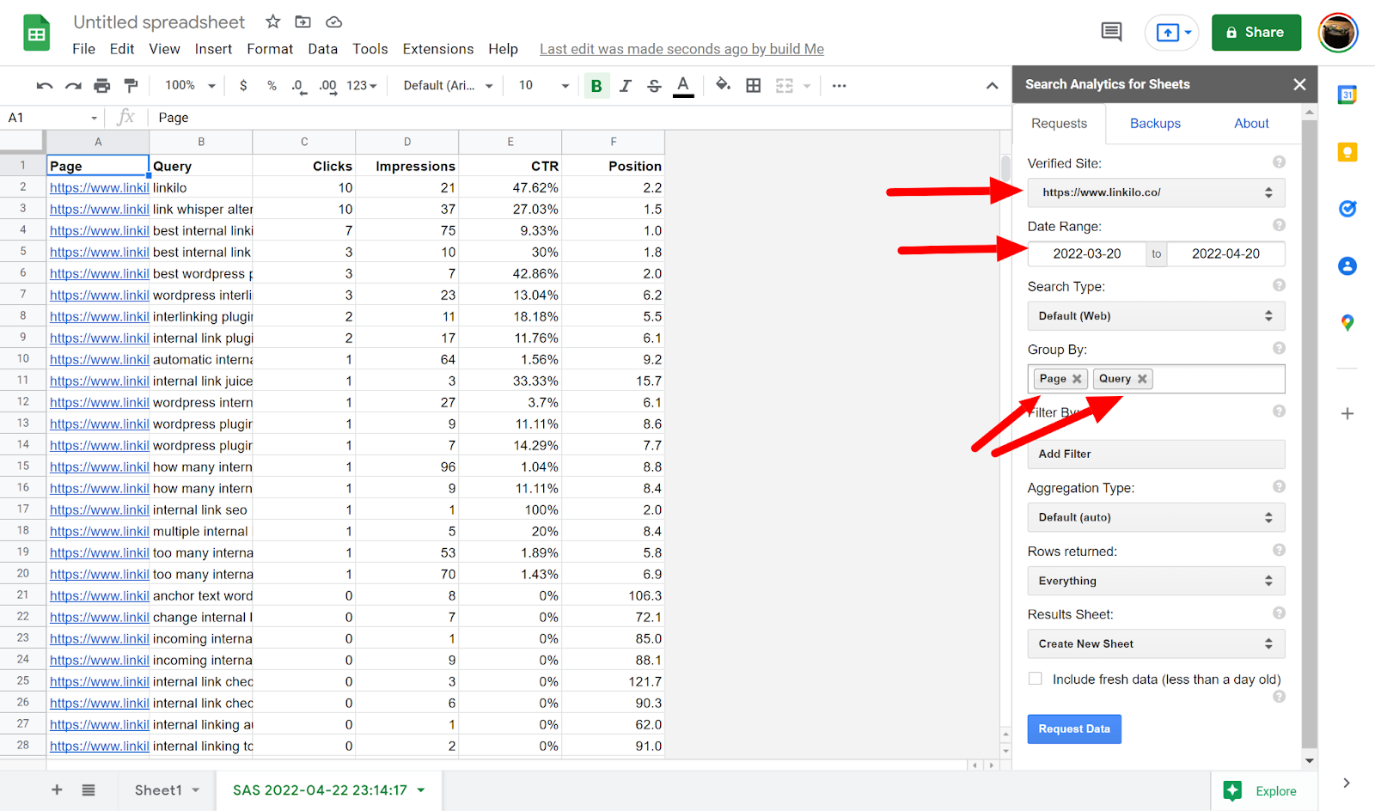Enable Include fresh data checkbox
The width and height of the screenshot is (1375, 811).
tap(1036, 679)
